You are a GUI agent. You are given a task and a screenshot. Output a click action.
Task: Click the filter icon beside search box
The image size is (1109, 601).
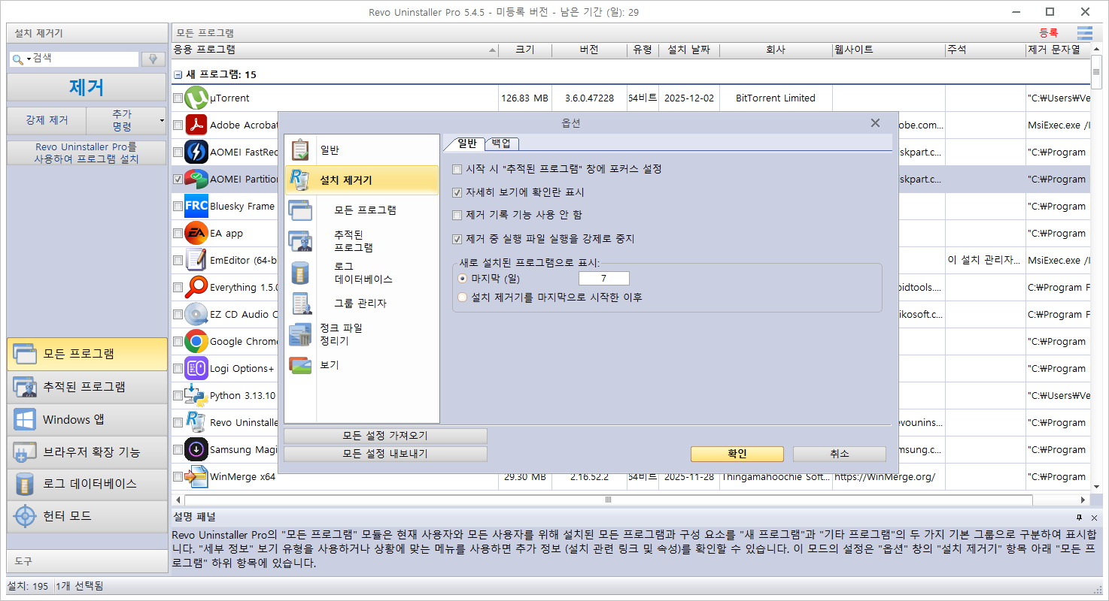(x=153, y=59)
